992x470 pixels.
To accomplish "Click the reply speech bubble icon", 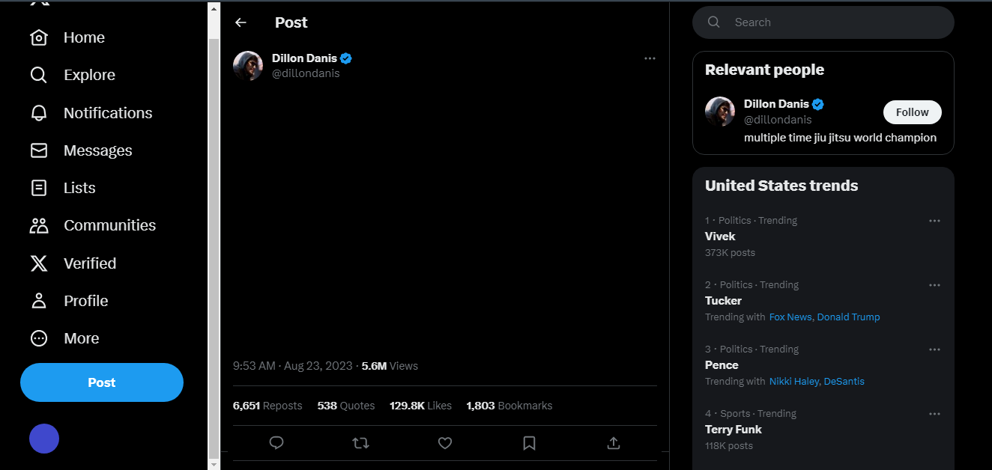I will [276, 443].
